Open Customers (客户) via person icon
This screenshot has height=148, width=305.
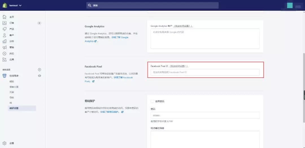[x=5, y=35]
